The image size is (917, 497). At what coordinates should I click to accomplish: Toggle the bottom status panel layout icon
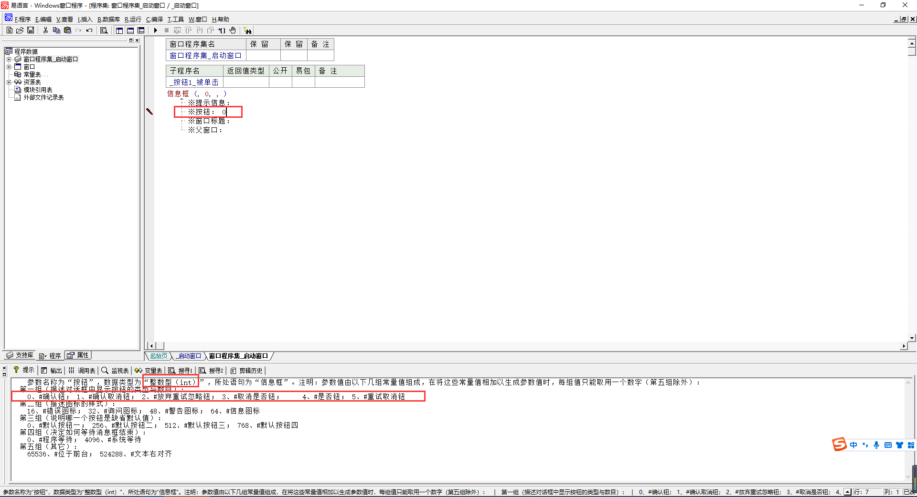coord(130,30)
